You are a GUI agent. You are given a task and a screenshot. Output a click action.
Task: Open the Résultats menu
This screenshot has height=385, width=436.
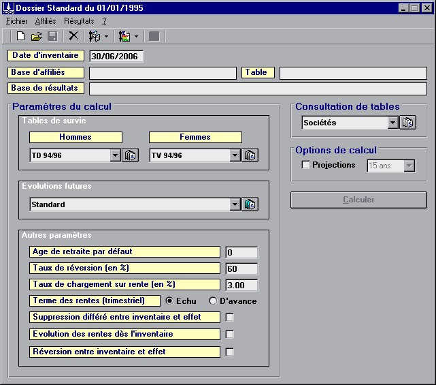point(79,21)
